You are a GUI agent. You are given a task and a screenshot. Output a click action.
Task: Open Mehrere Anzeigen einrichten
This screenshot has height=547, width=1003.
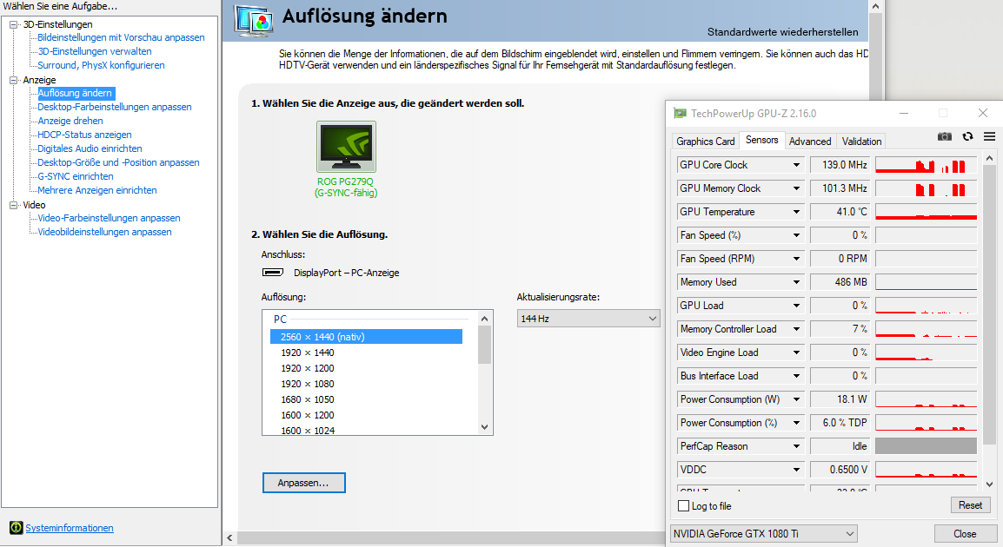tap(97, 190)
